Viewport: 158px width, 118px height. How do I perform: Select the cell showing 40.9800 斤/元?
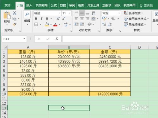69,61
